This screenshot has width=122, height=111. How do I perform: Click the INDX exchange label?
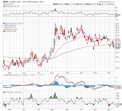(x=41, y=2)
